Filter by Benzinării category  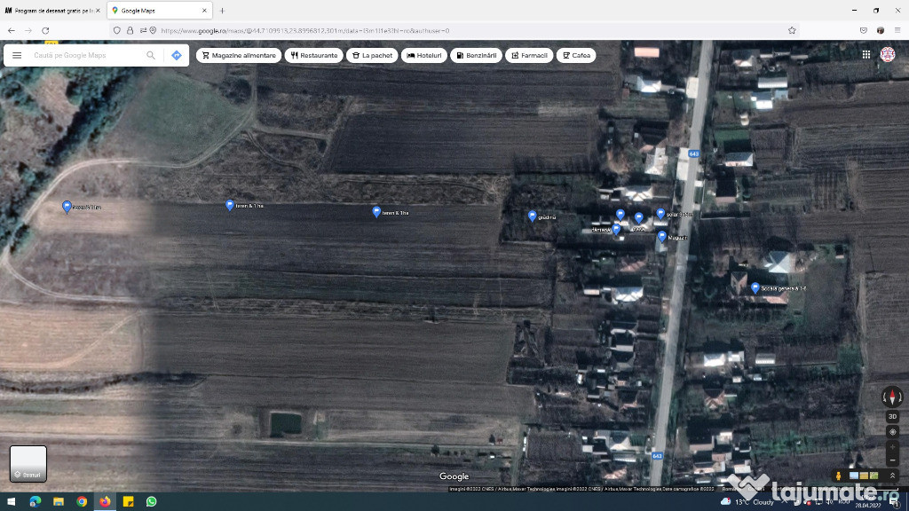pos(476,55)
